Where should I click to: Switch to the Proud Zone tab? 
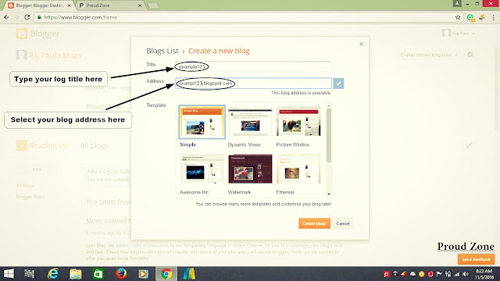[110, 5]
